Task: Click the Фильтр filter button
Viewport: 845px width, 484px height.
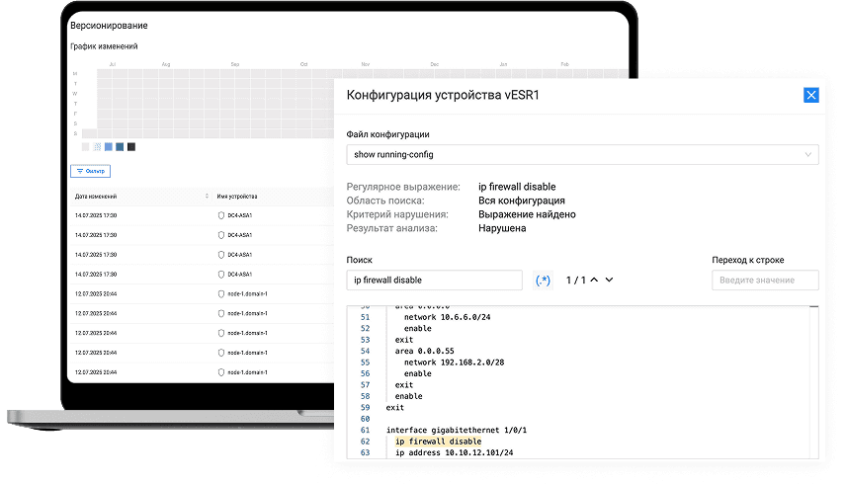Action: (x=90, y=171)
